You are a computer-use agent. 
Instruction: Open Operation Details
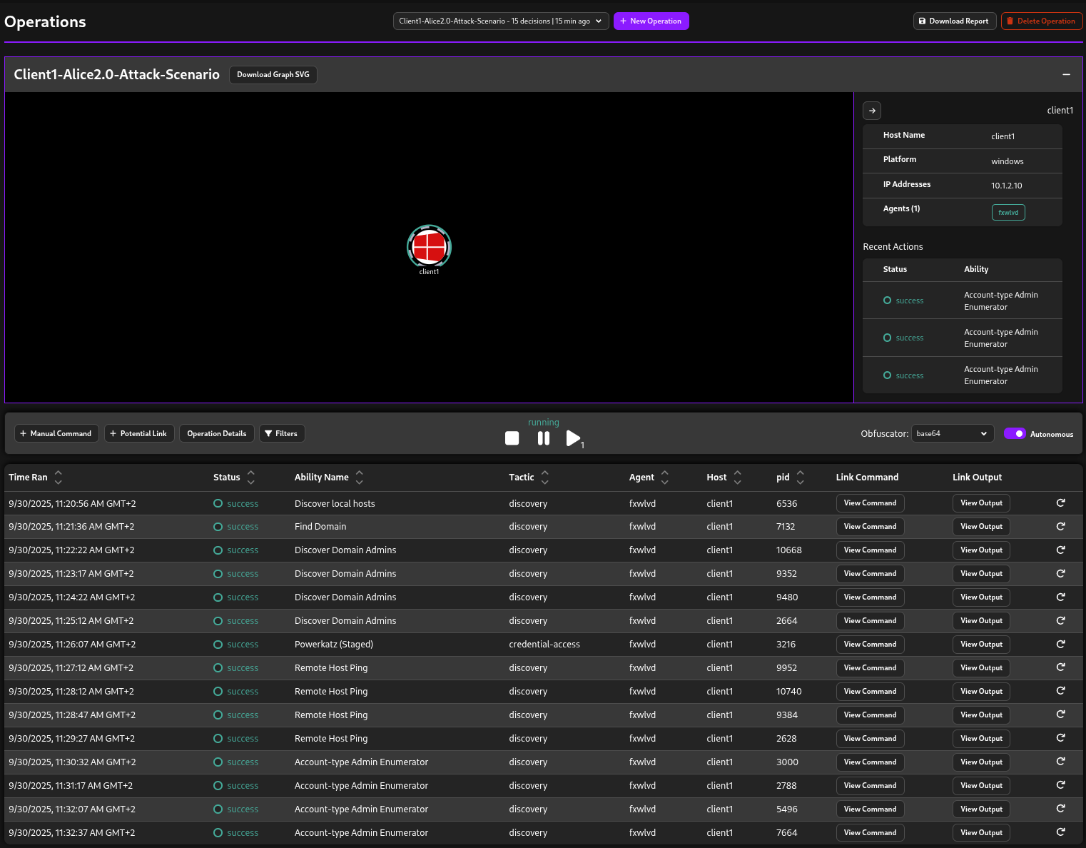pyautogui.click(x=216, y=434)
